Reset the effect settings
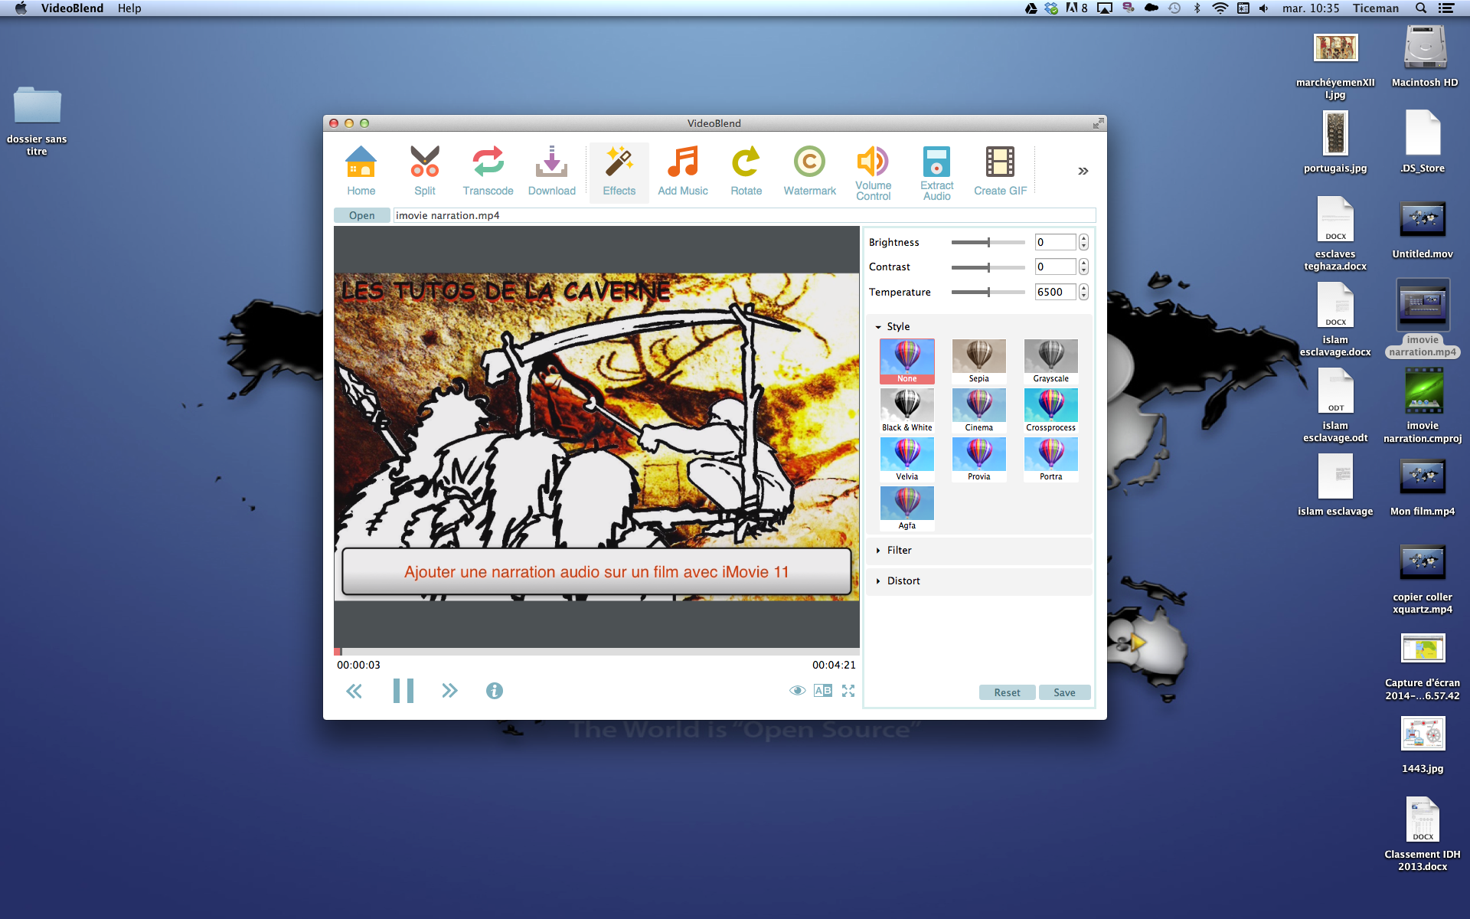The width and height of the screenshot is (1470, 919). [x=1007, y=692]
